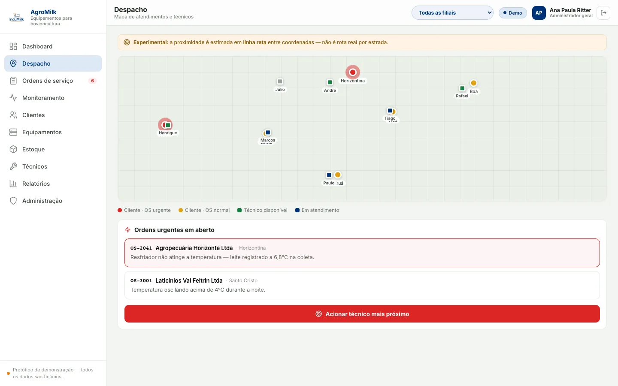The height and width of the screenshot is (386, 618).
Task: Open Administração via the shield icon
Action: 13,201
